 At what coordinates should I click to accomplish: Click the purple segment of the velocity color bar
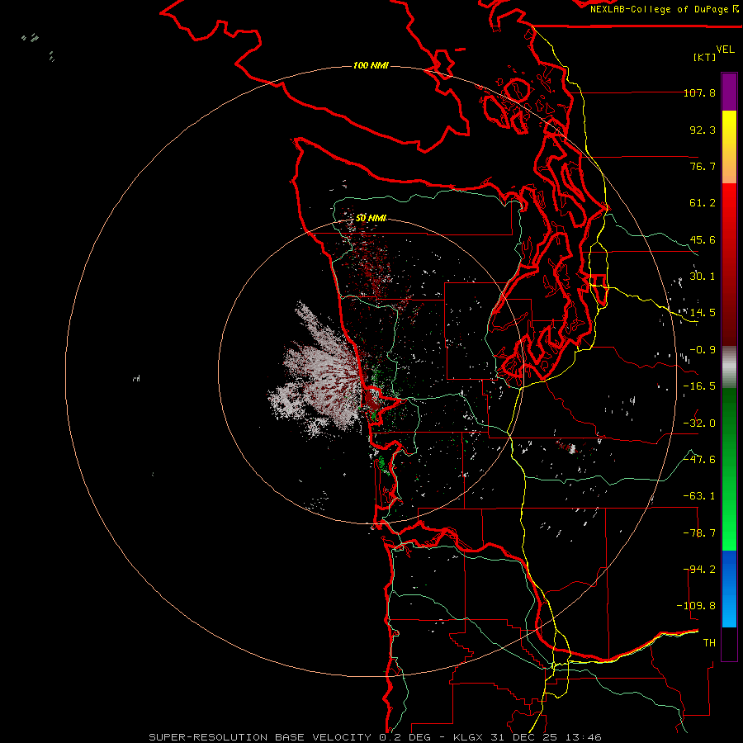point(729,92)
